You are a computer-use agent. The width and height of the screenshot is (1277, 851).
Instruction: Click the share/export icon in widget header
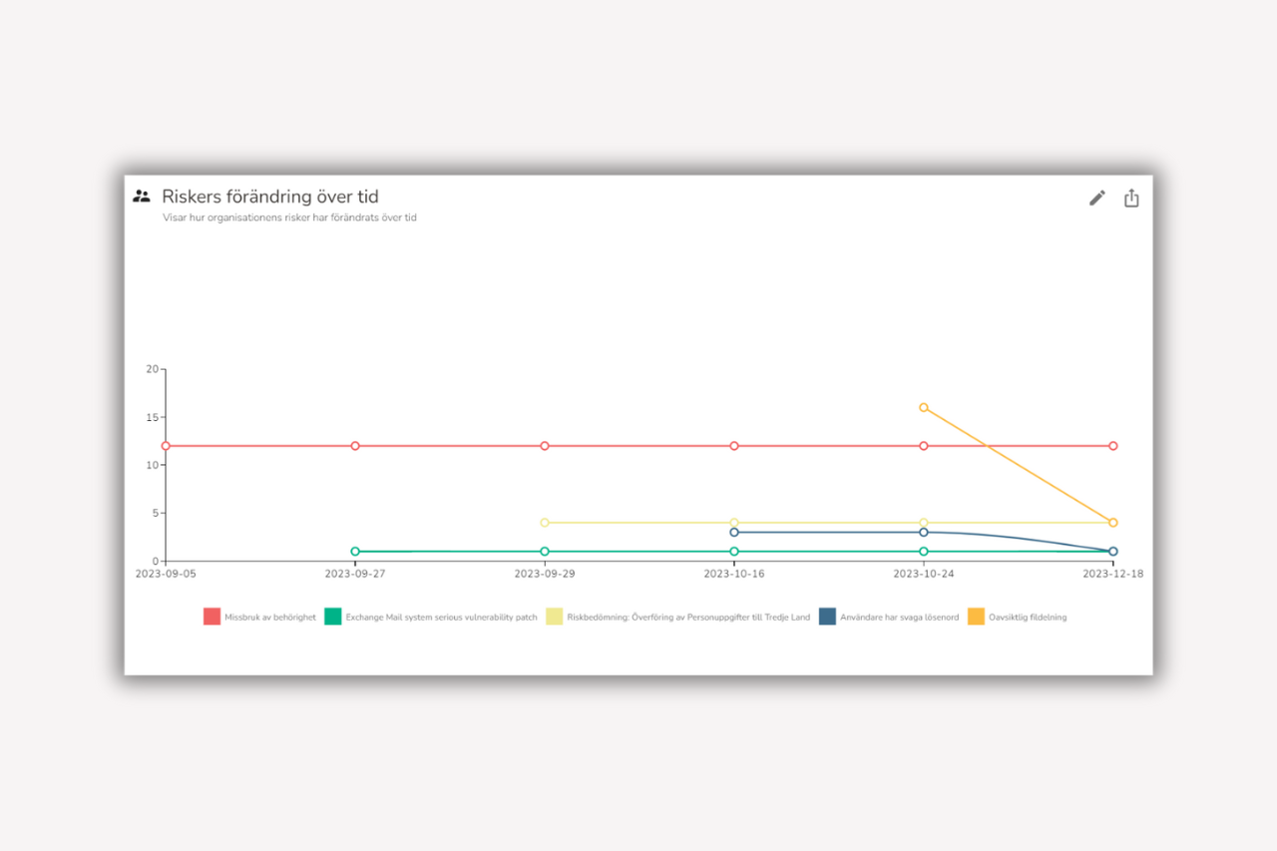click(1131, 198)
